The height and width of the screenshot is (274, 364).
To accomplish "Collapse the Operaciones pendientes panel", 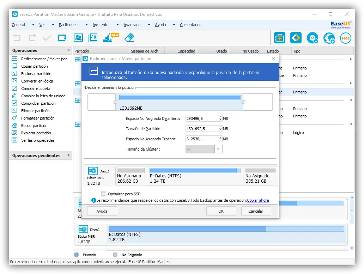I will pos(68,156).
